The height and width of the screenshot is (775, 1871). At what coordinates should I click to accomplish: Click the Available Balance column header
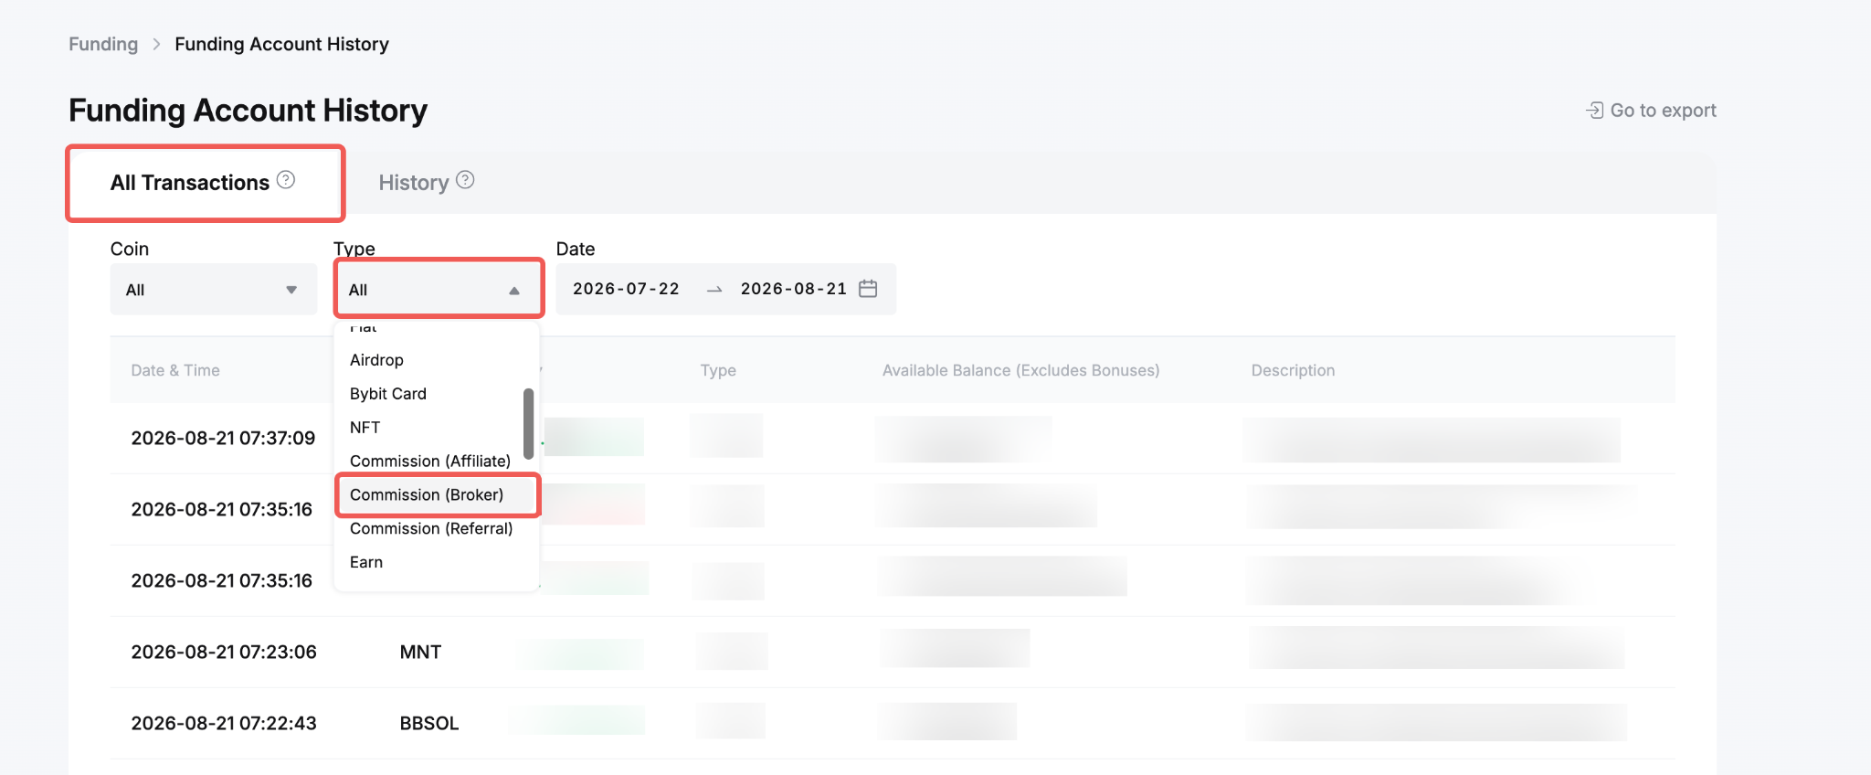[x=1020, y=370]
